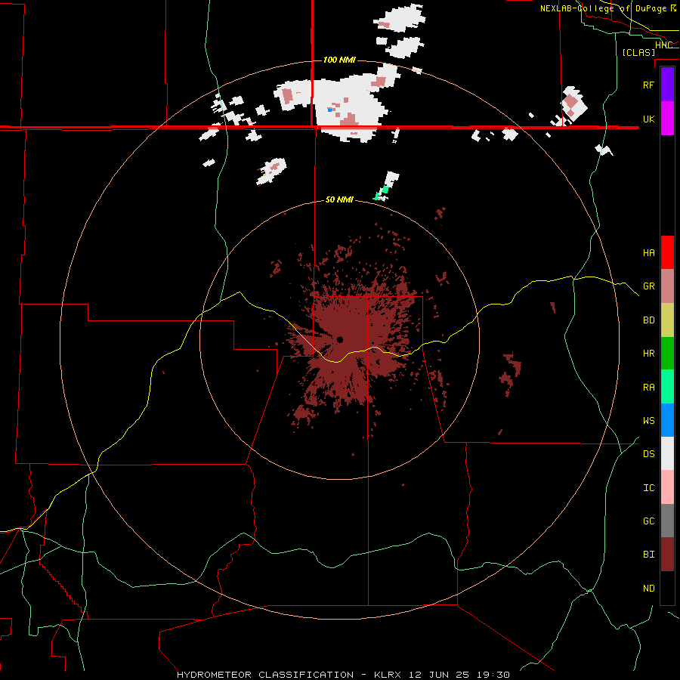This screenshot has width=680, height=680.
Task: Select the blue WS legend swatch
Action: click(667, 420)
